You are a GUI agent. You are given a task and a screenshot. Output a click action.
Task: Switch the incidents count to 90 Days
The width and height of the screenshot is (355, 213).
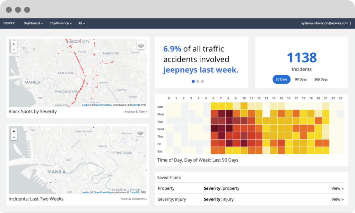[x=301, y=79]
